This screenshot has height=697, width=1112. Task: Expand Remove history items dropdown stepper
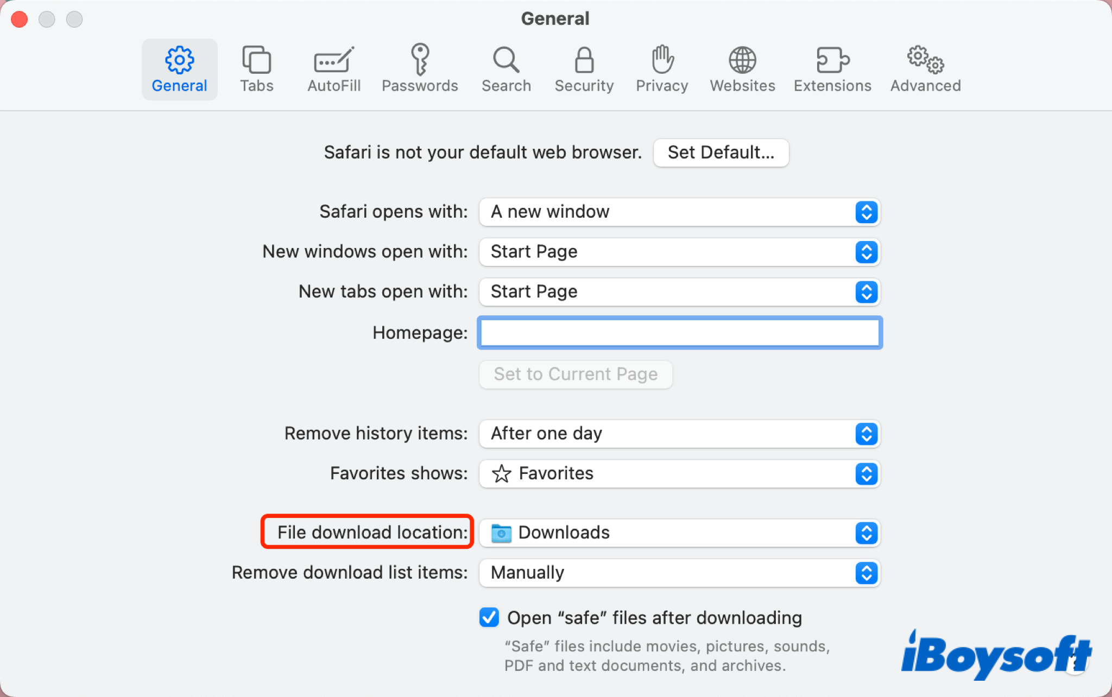(867, 434)
